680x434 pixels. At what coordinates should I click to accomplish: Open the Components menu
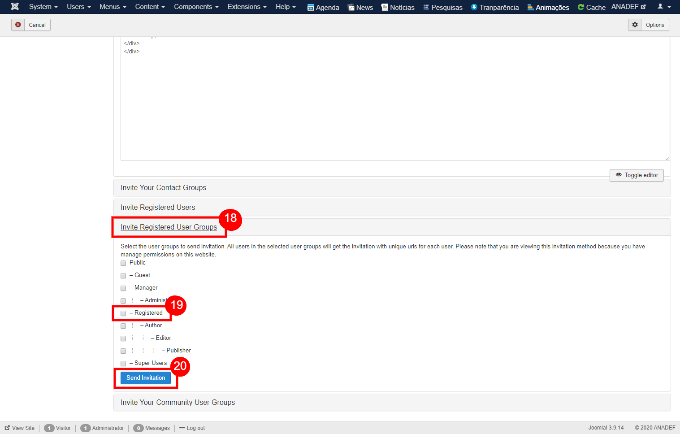point(196,7)
